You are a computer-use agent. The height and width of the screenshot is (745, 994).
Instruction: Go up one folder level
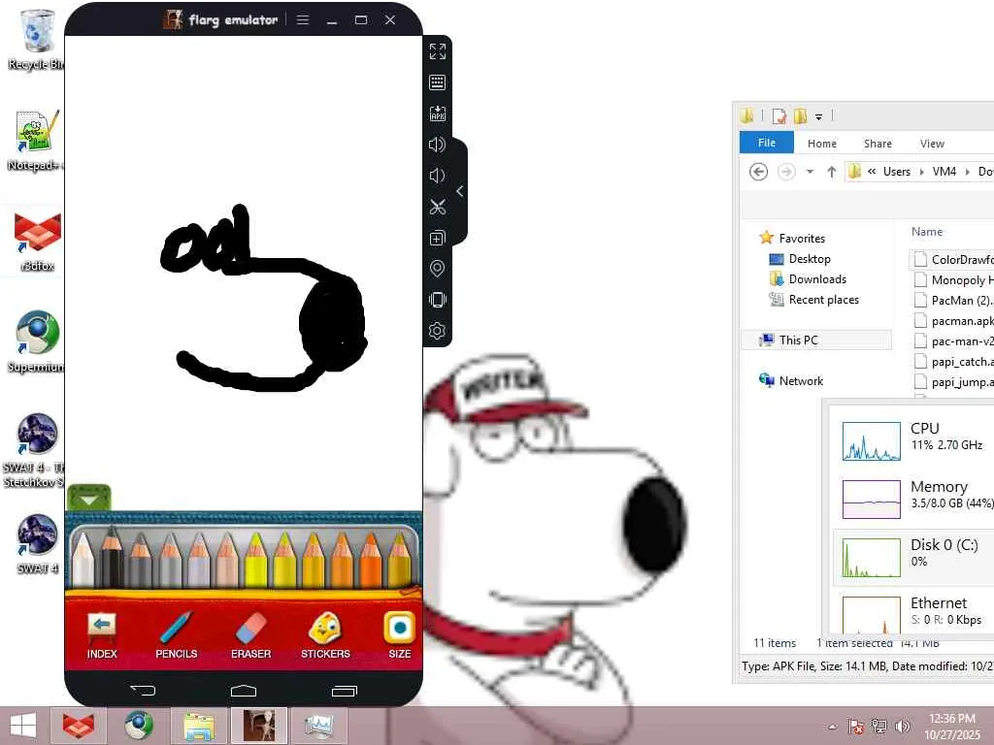(x=831, y=172)
